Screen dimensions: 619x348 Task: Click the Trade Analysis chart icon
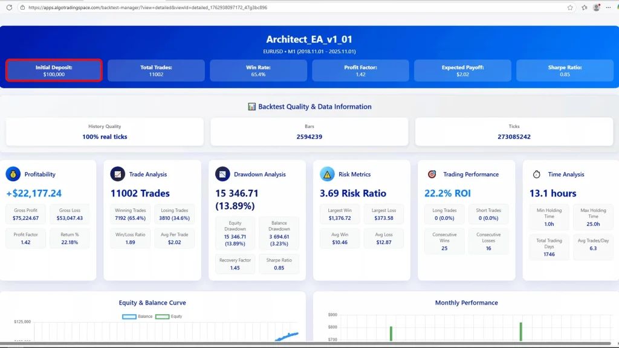click(x=118, y=174)
